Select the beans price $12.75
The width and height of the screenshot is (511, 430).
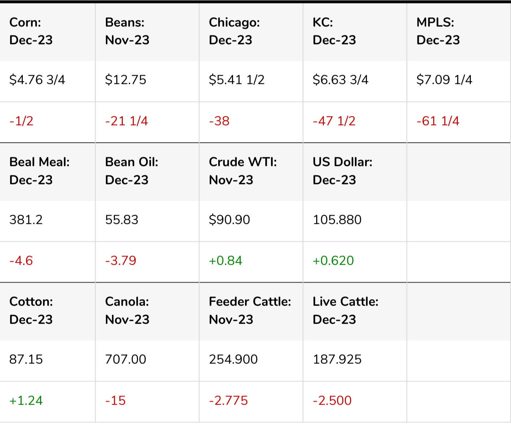125,80
